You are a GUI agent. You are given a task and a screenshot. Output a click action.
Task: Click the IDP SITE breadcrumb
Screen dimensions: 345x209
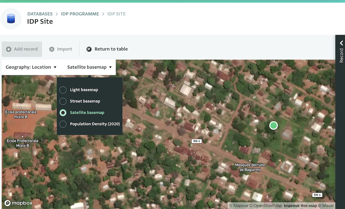pos(117,14)
